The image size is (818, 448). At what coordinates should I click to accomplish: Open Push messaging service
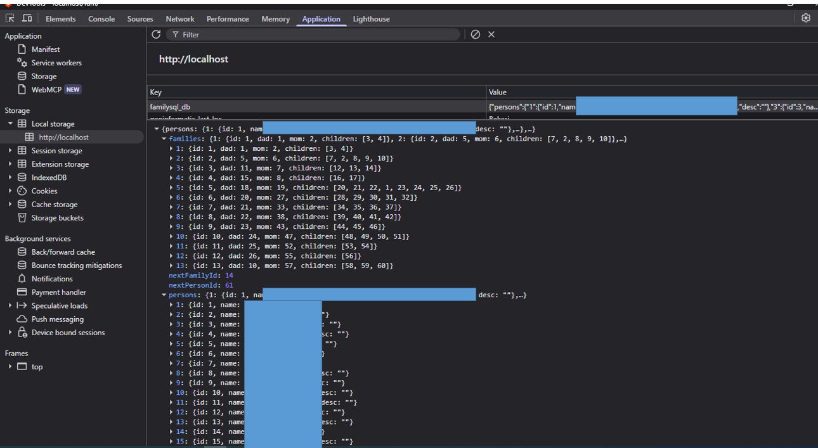pos(58,319)
